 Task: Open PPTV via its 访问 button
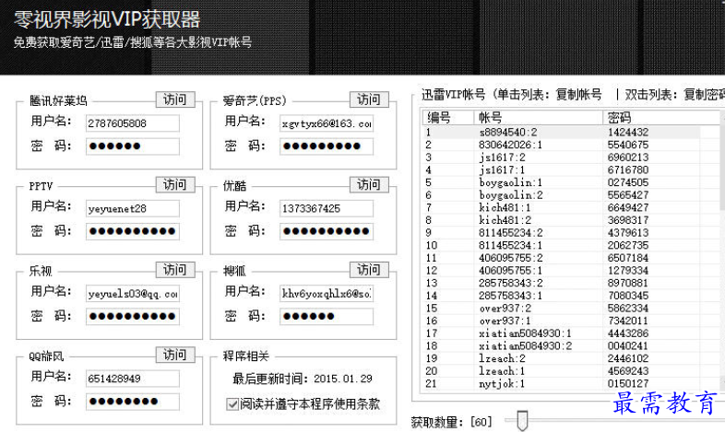pyautogui.click(x=175, y=184)
